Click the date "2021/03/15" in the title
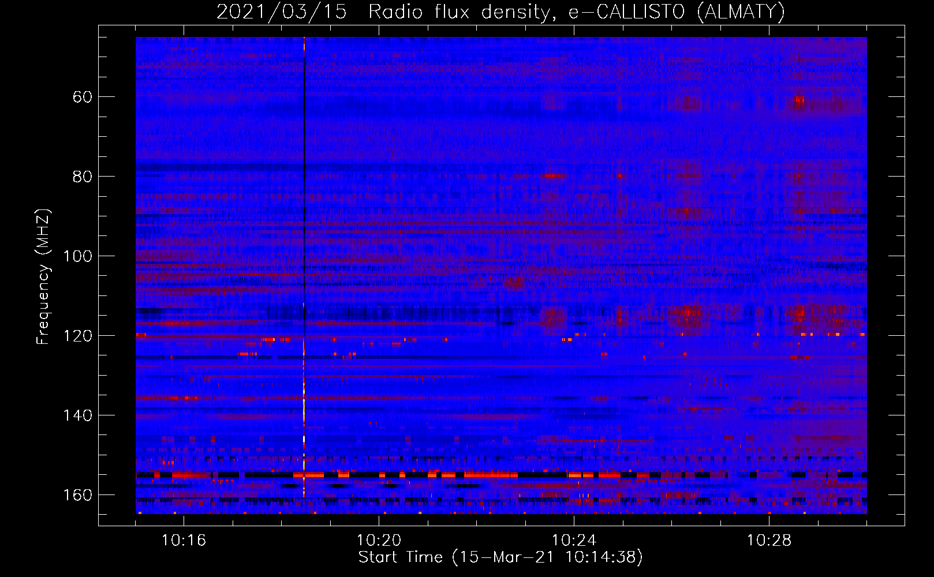Image resolution: width=934 pixels, height=577 pixels. 282,12
